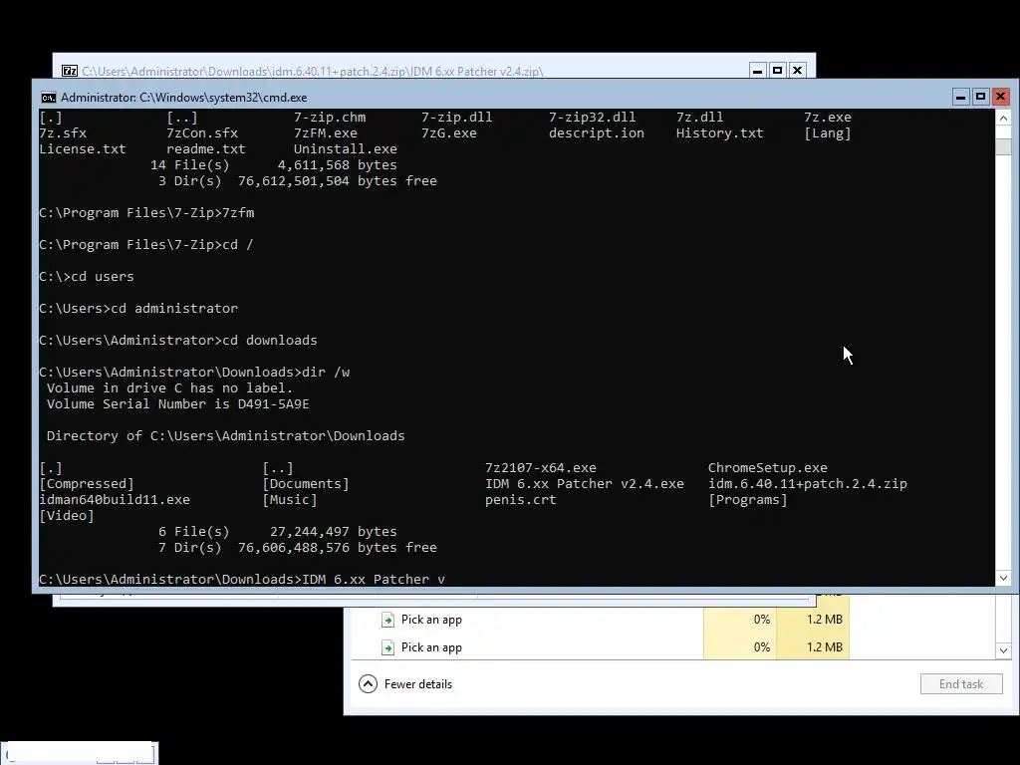Click the '4,611,568 bytes' file total

point(337,165)
